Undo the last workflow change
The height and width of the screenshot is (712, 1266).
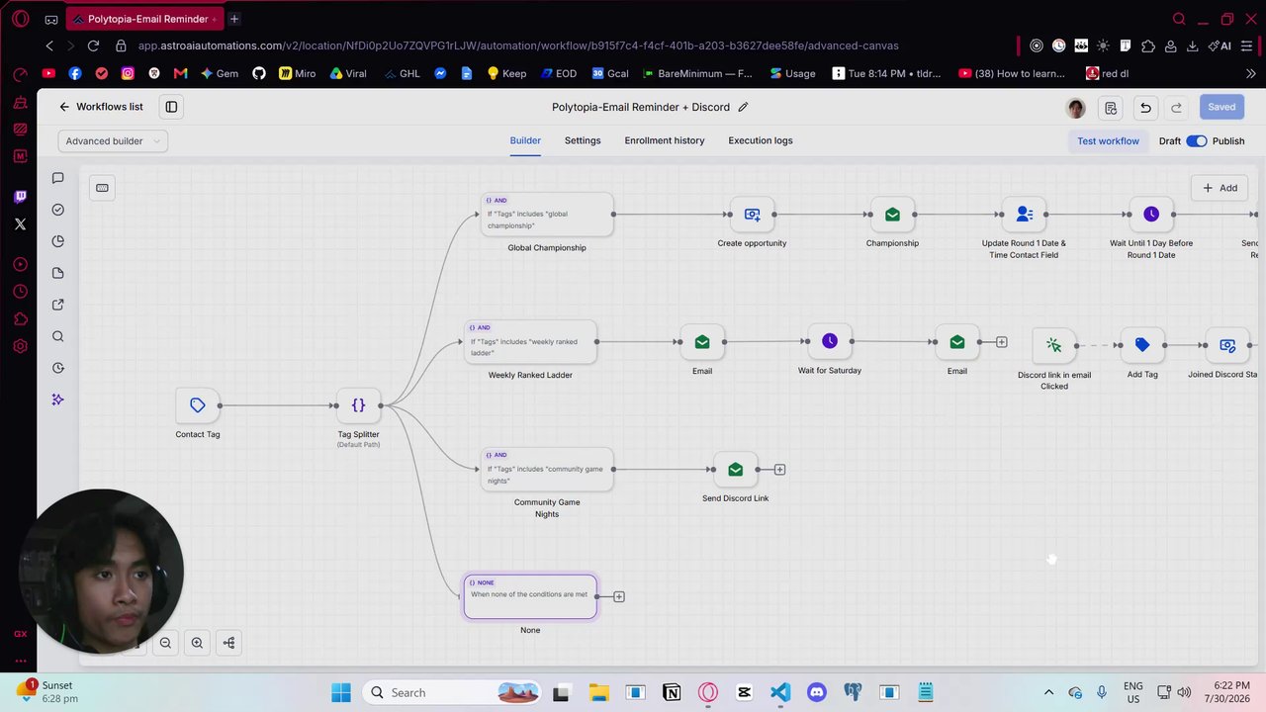(1145, 108)
